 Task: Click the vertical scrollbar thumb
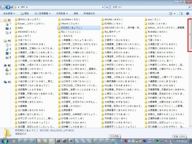[190, 35]
